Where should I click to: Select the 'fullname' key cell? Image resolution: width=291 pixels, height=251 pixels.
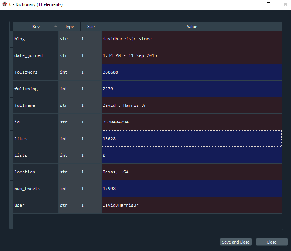36,105
